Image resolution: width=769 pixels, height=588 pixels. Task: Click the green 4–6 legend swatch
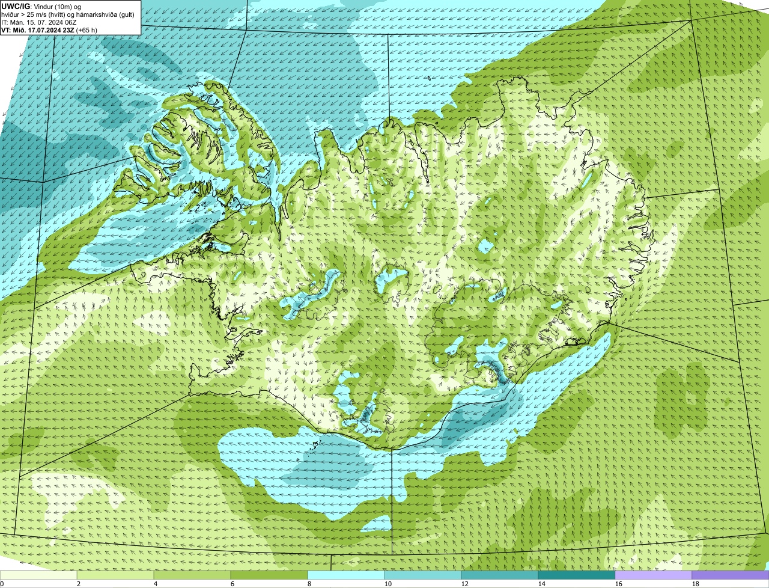pos(193,575)
